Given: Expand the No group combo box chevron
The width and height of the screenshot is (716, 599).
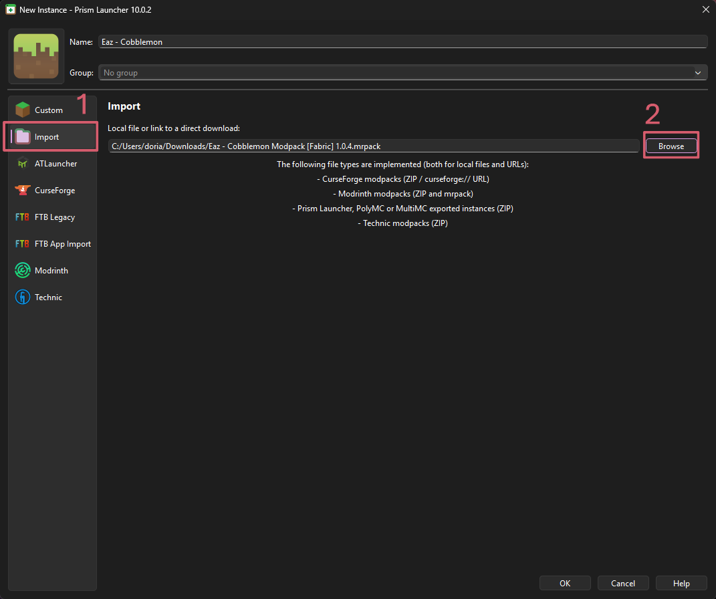Looking at the screenshot, I should 698,72.
